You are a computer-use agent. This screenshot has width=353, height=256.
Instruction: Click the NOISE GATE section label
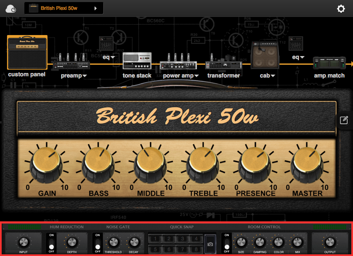pos(118,227)
